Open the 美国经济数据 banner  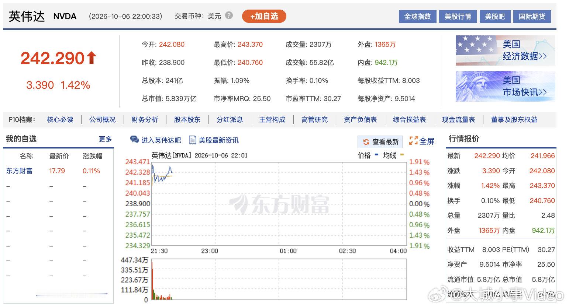(x=506, y=50)
